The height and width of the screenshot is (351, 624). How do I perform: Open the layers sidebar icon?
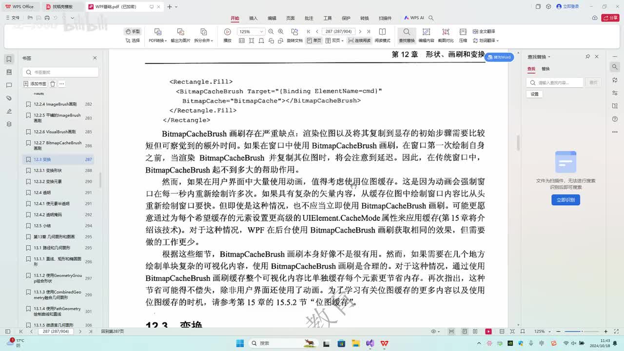coord(9,124)
